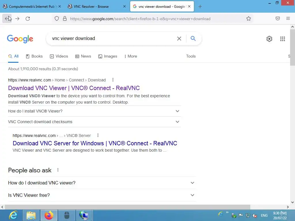Close the VNC Resolver tab
This screenshot has height=221, width=295.
tap(124, 6)
